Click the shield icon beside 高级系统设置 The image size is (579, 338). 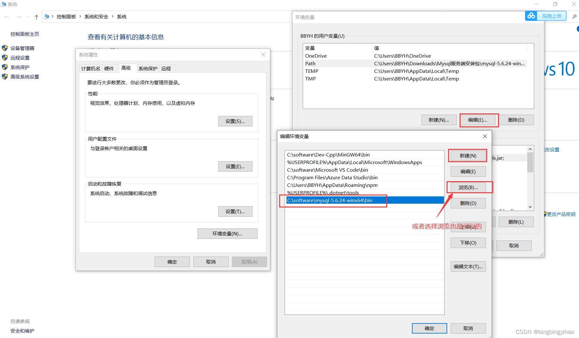tap(5, 77)
